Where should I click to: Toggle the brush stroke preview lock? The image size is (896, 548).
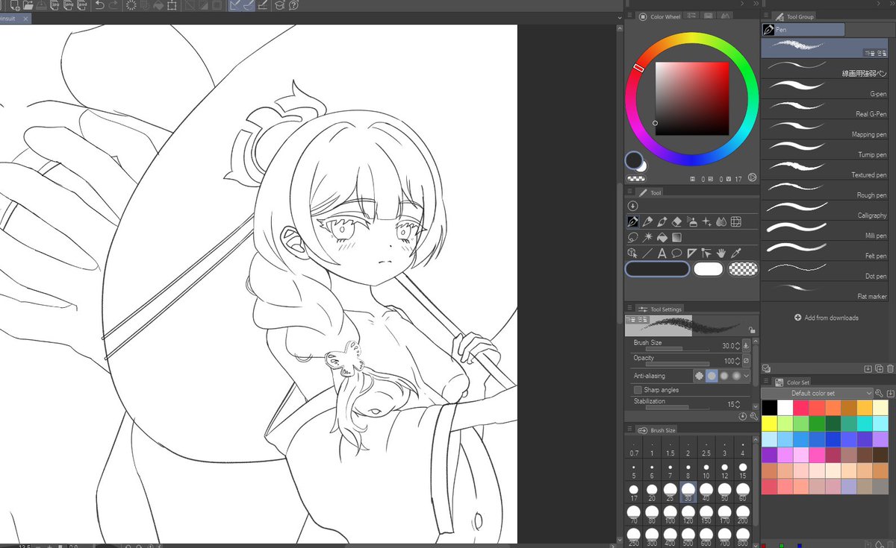pos(751,330)
